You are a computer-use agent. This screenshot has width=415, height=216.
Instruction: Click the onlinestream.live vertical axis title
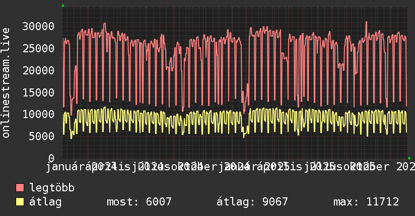coord(6,83)
